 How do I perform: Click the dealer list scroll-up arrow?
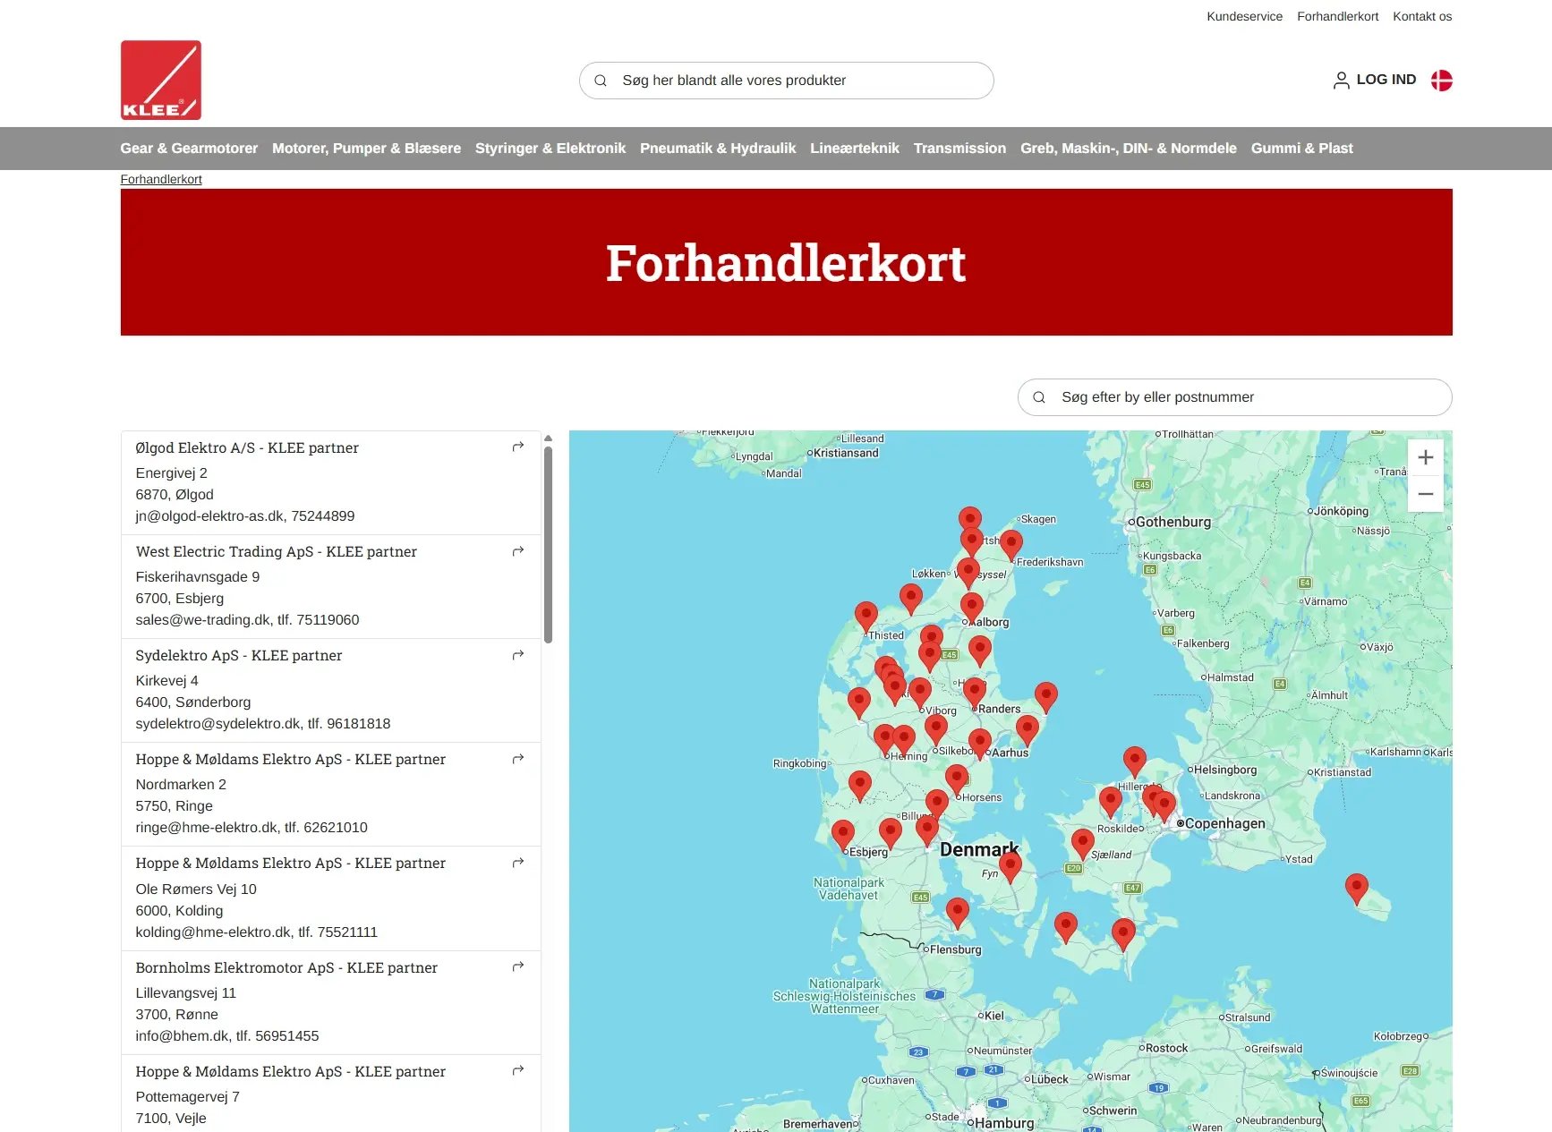(548, 438)
